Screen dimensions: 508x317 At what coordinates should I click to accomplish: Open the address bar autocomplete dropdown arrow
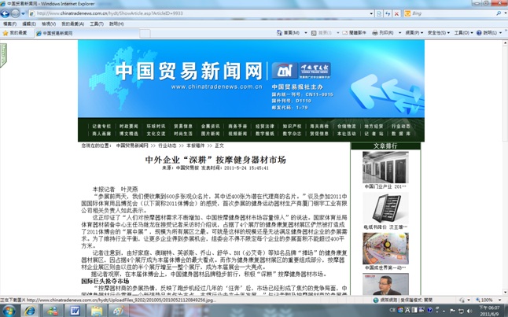click(x=371, y=13)
